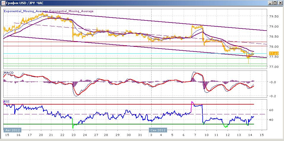The width and height of the screenshot is (284, 141).
Task: Click the RSI red overbought level line
Action: [x=129, y=104]
